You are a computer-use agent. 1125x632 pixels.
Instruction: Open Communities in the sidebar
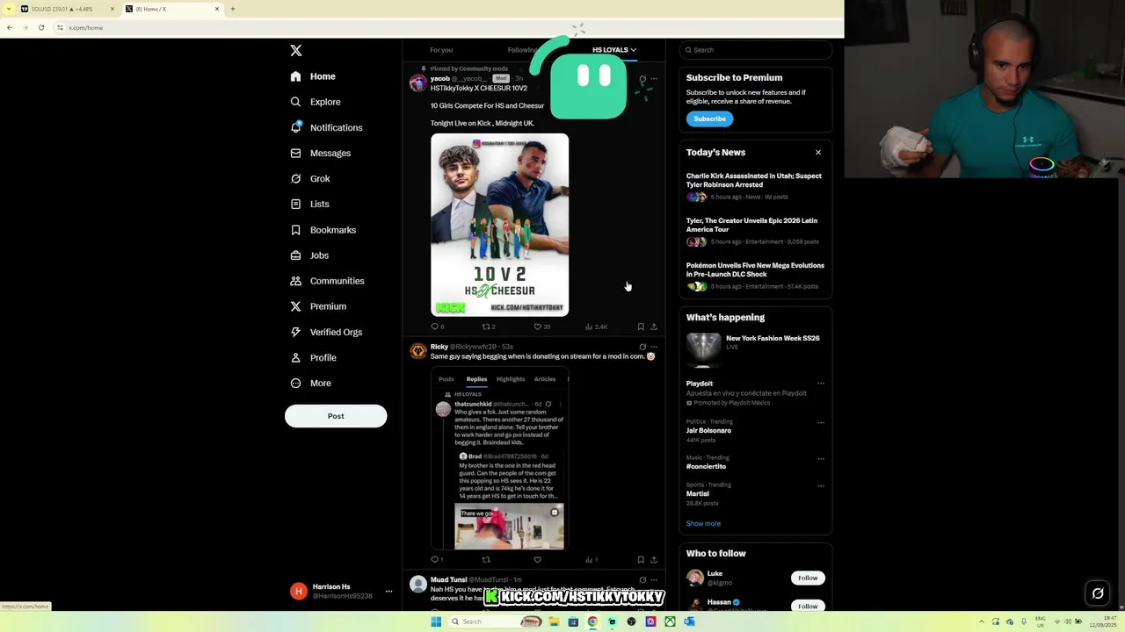point(327,281)
